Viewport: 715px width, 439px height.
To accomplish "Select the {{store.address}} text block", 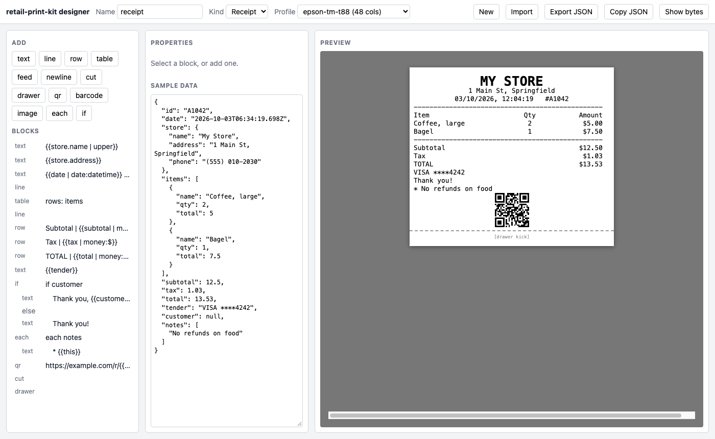I will click(x=73, y=160).
